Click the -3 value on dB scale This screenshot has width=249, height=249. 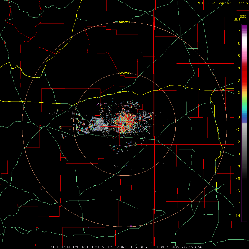[x=238, y=154]
